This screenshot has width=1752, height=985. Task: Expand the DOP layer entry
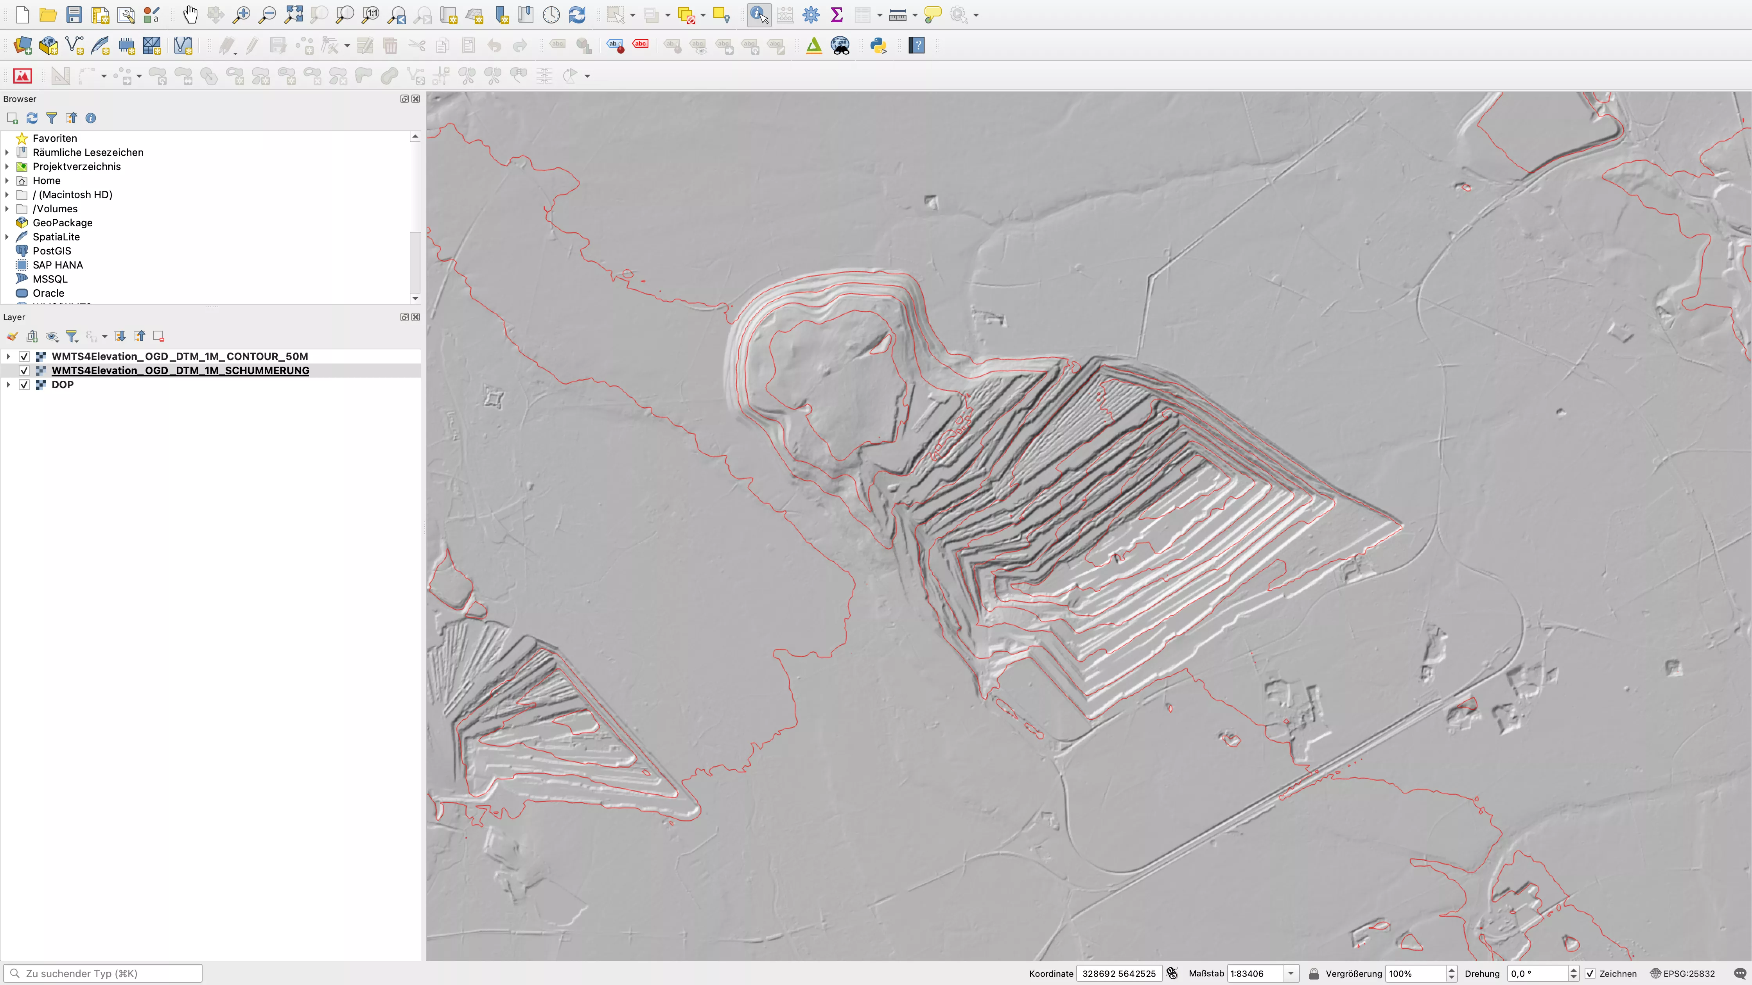tap(7, 385)
